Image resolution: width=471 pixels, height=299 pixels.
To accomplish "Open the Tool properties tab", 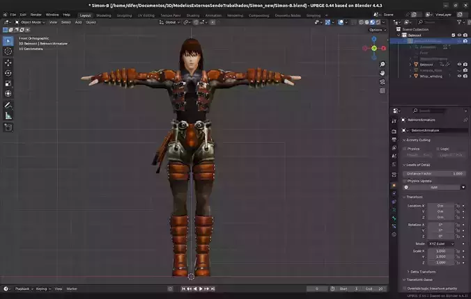I will click(394, 121).
